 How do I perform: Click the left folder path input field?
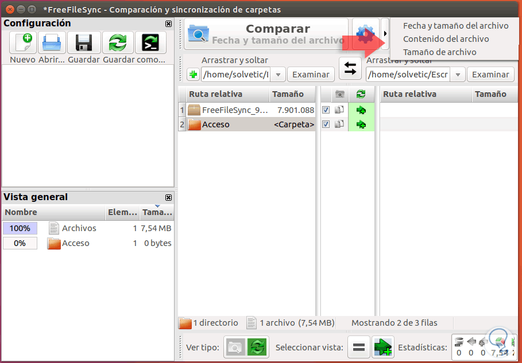pos(235,75)
